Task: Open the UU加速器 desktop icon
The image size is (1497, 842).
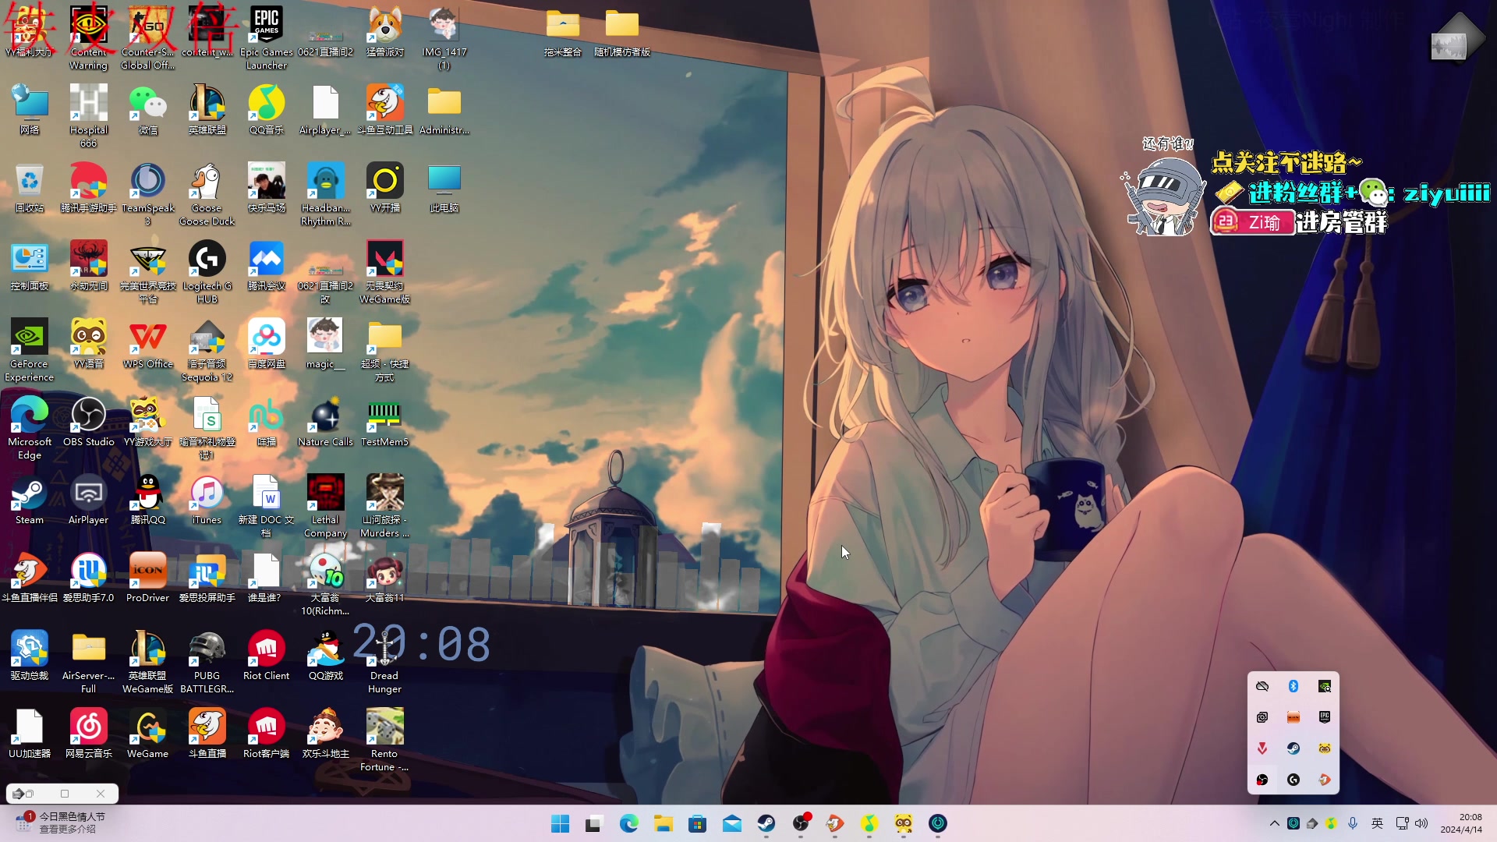Action: click(x=30, y=733)
